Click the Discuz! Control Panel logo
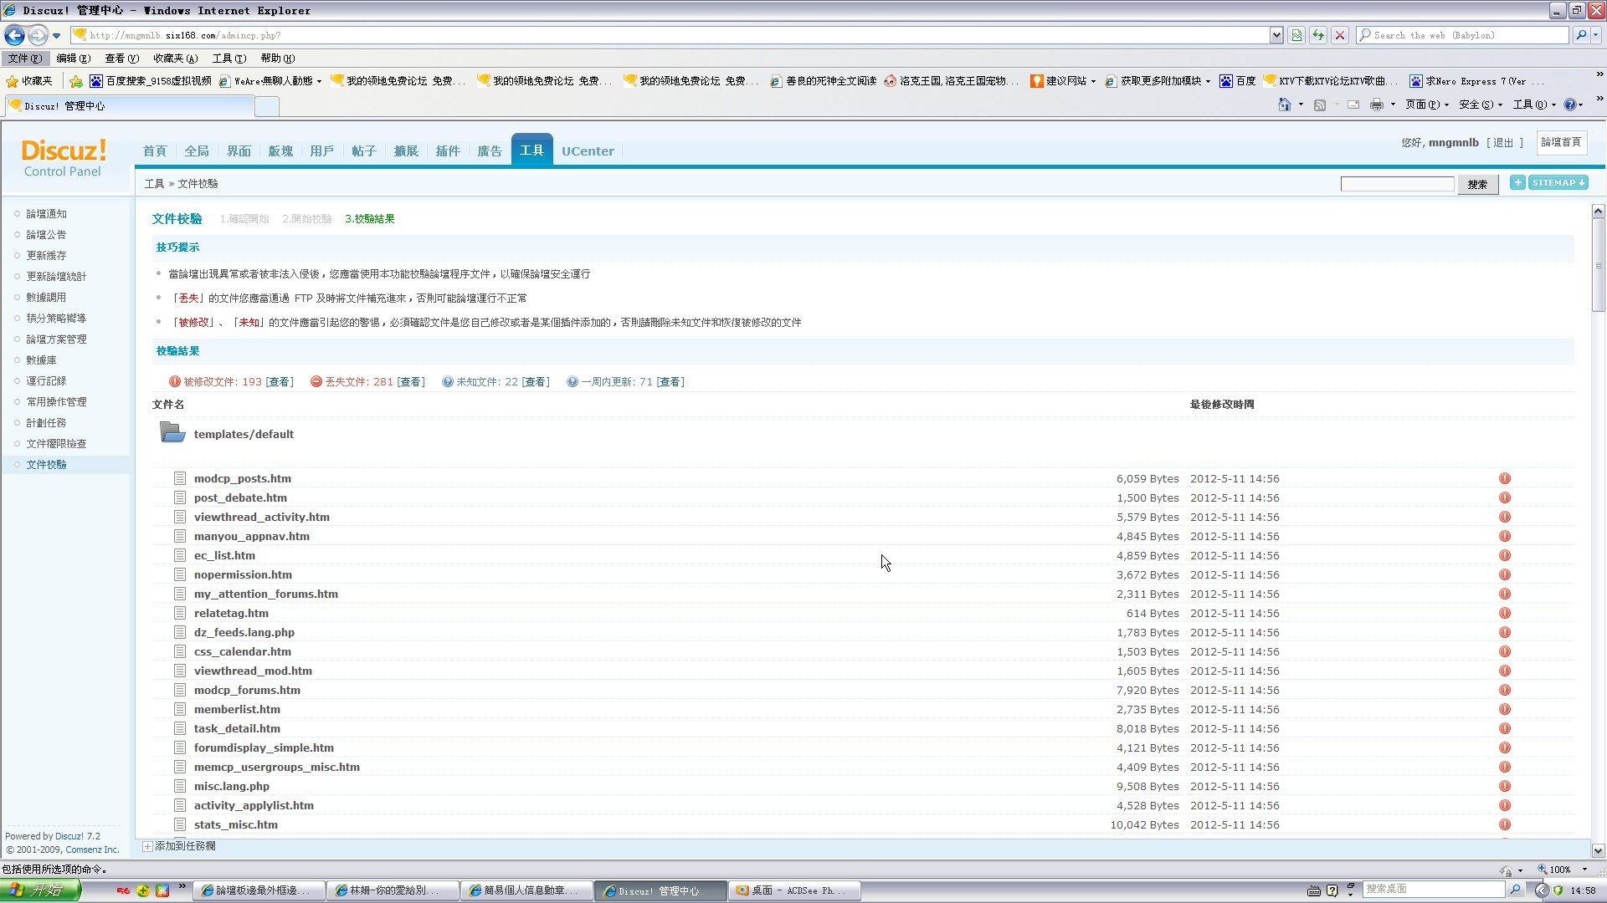The height and width of the screenshot is (903, 1607). click(x=64, y=157)
